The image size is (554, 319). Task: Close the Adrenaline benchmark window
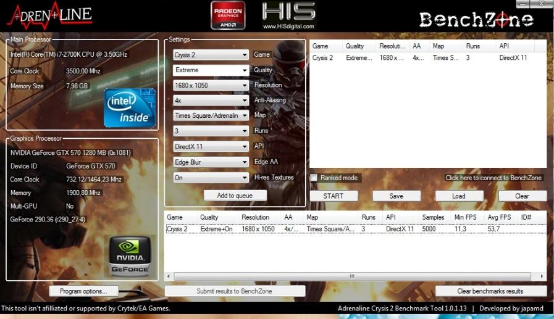coord(542,4)
